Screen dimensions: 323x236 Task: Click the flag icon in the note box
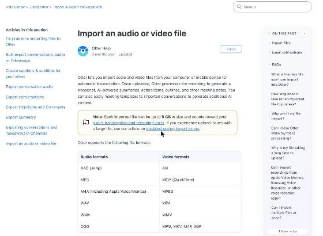86,122
